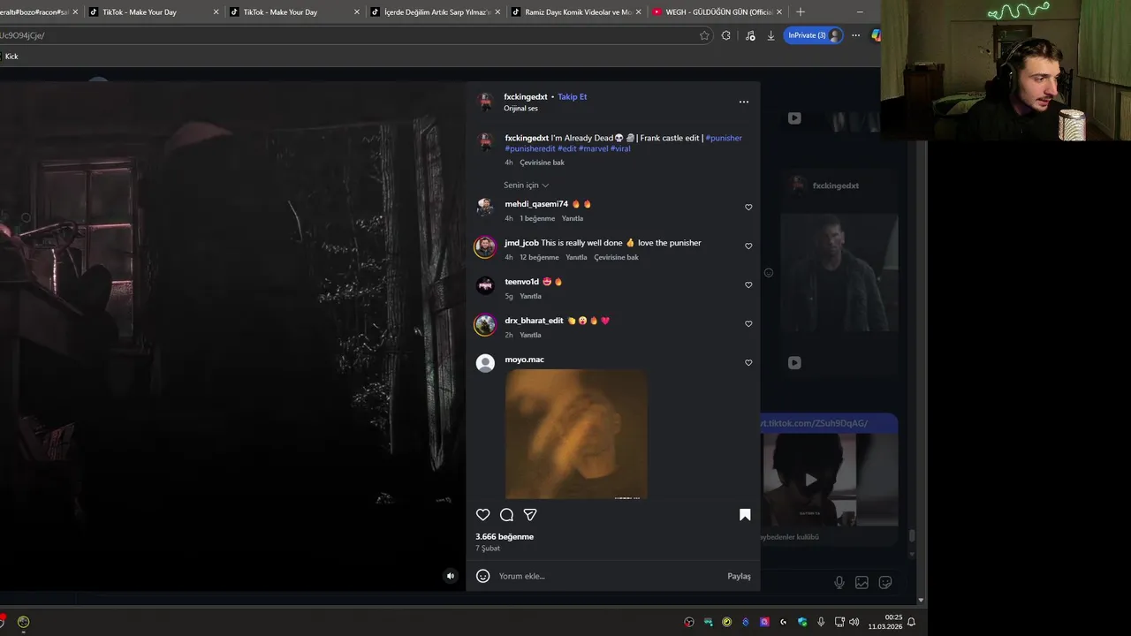This screenshot has width=1131, height=636.
Task: Like moyo.mac's comment
Action: tap(748, 363)
